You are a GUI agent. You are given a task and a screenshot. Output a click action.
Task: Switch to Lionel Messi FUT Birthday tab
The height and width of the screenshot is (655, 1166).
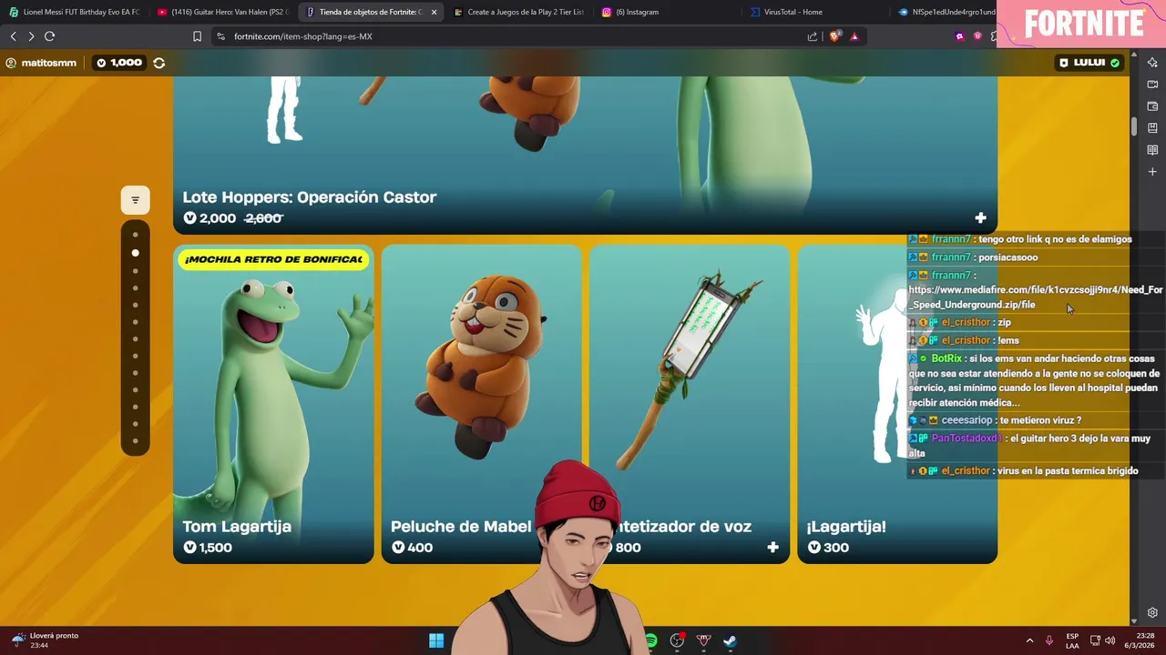tap(75, 12)
